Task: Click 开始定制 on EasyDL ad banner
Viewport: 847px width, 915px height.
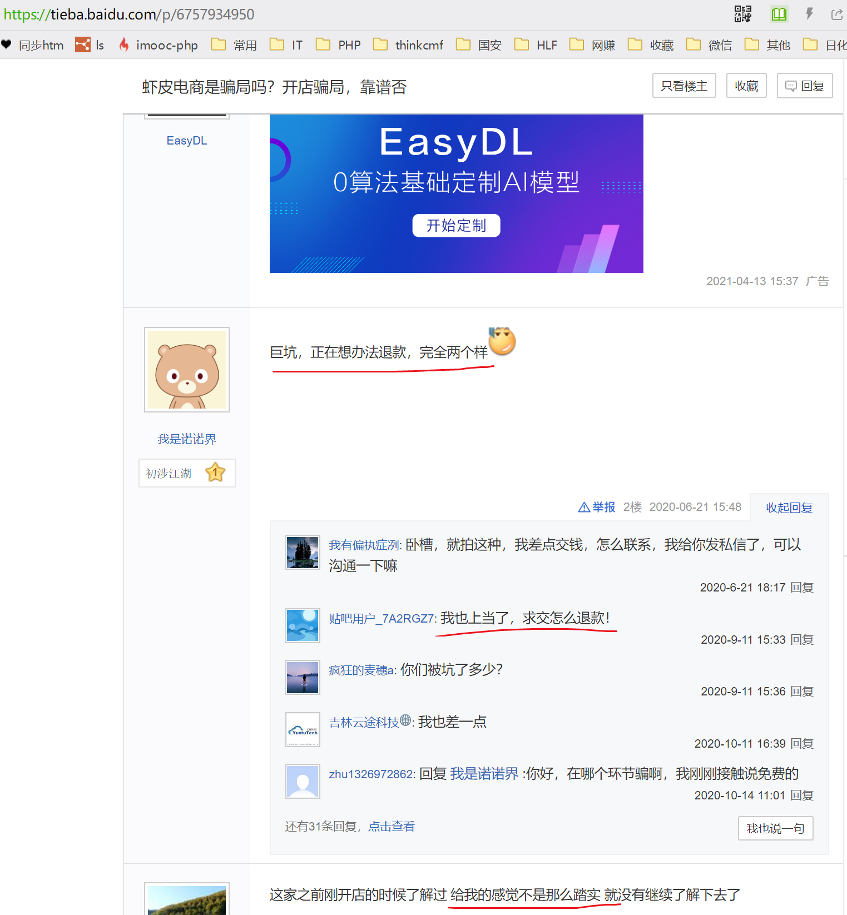Action: click(456, 225)
